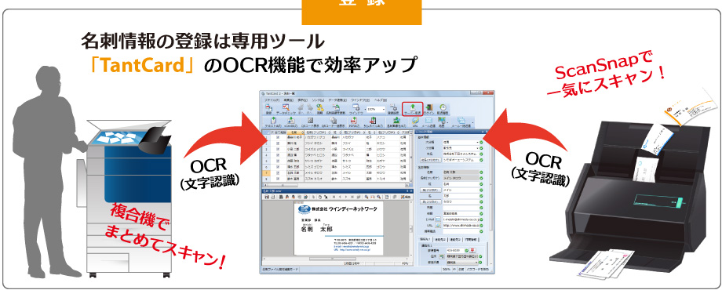Switch to the 作業情報 tab
Image resolution: width=722 pixels, height=290 pixels.
coord(471,239)
